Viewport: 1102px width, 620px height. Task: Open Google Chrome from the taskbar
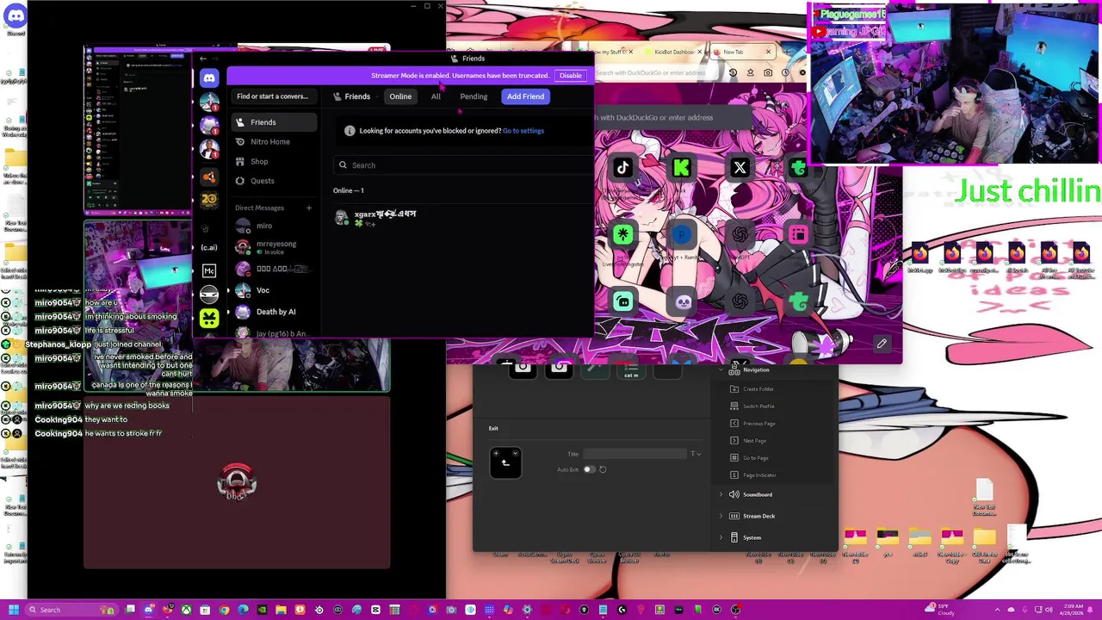click(224, 610)
